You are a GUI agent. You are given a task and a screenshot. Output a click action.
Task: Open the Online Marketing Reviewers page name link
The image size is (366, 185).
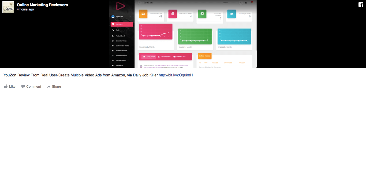pyautogui.click(x=42, y=5)
